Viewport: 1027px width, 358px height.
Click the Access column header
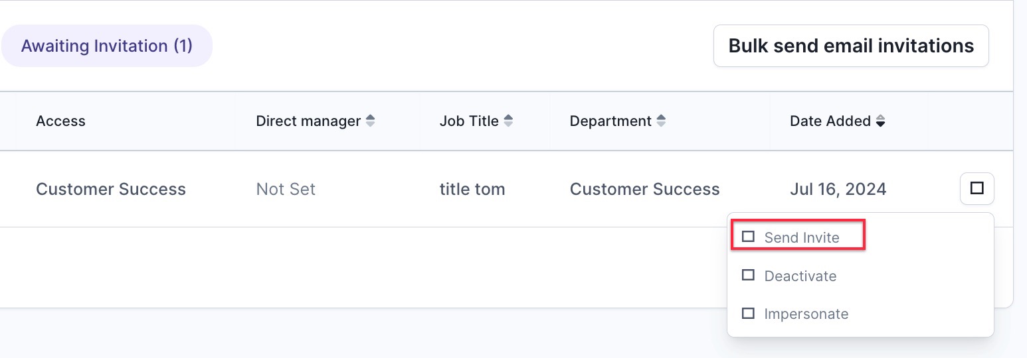[60, 121]
